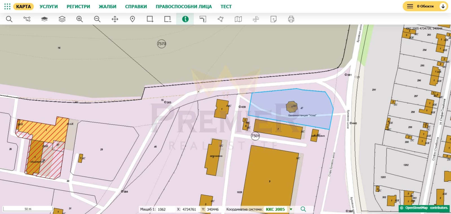Toggle the add-to-selection rectangle tool
Image resolution: width=451 pixels, height=214 pixels.
point(150,19)
